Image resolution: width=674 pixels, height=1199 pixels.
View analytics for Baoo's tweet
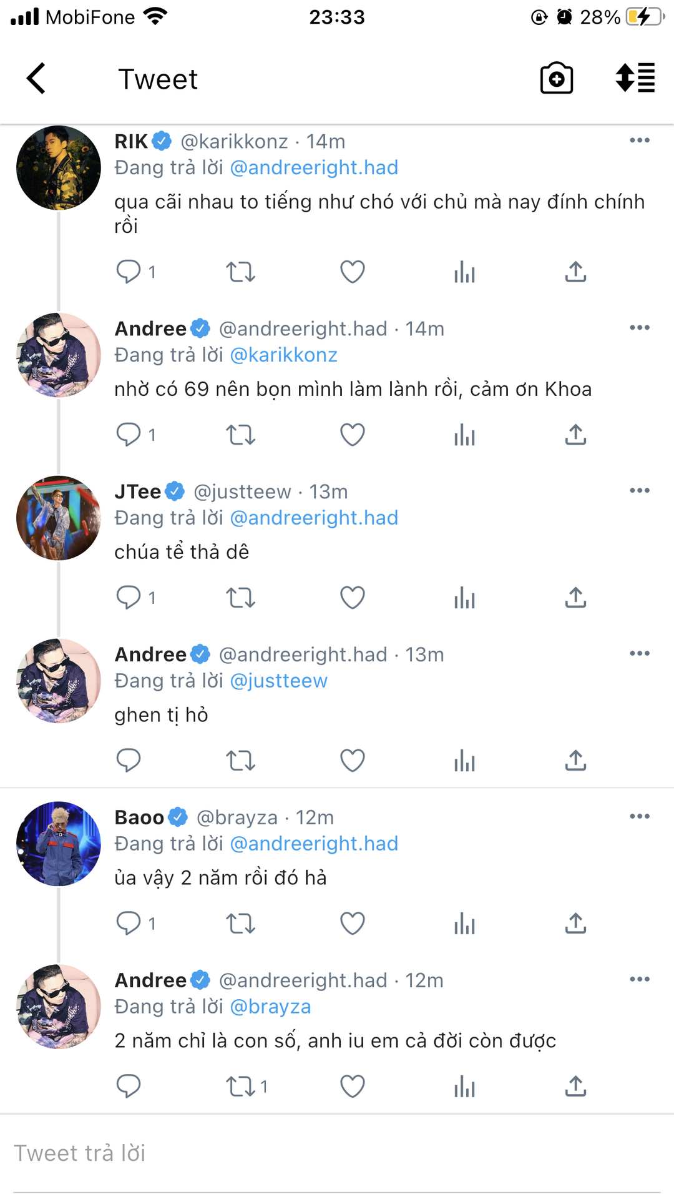tap(464, 923)
